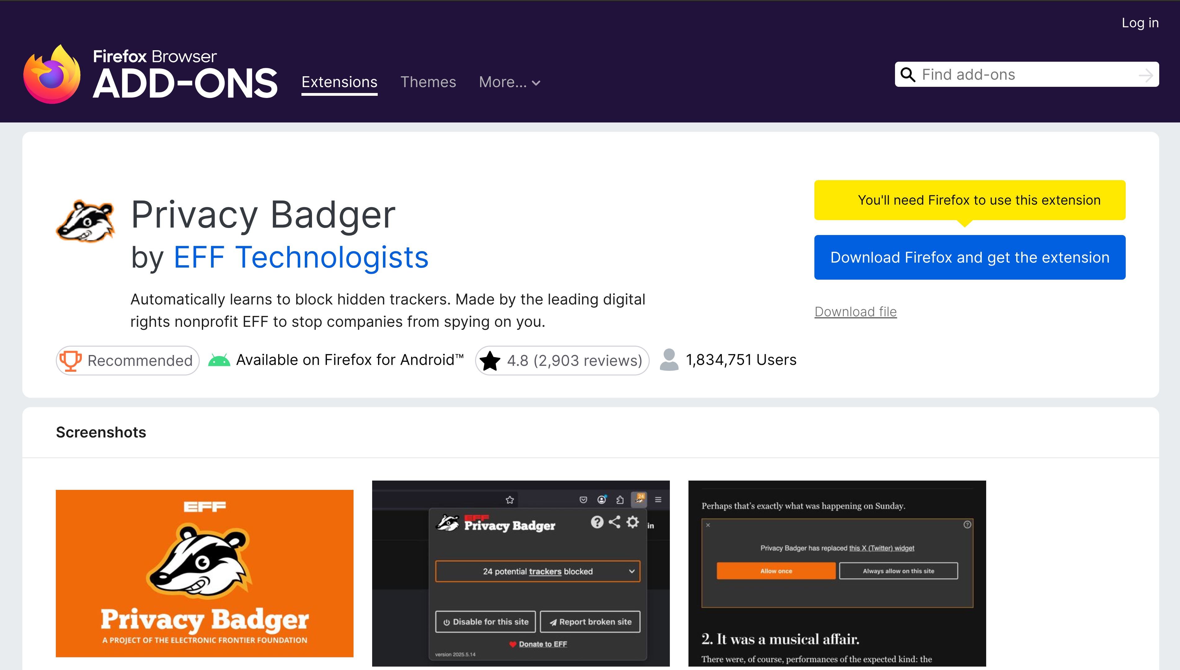Screen dimensions: 1180x670
Task: Click the Automatically learns to block description
Action: [x=388, y=310]
